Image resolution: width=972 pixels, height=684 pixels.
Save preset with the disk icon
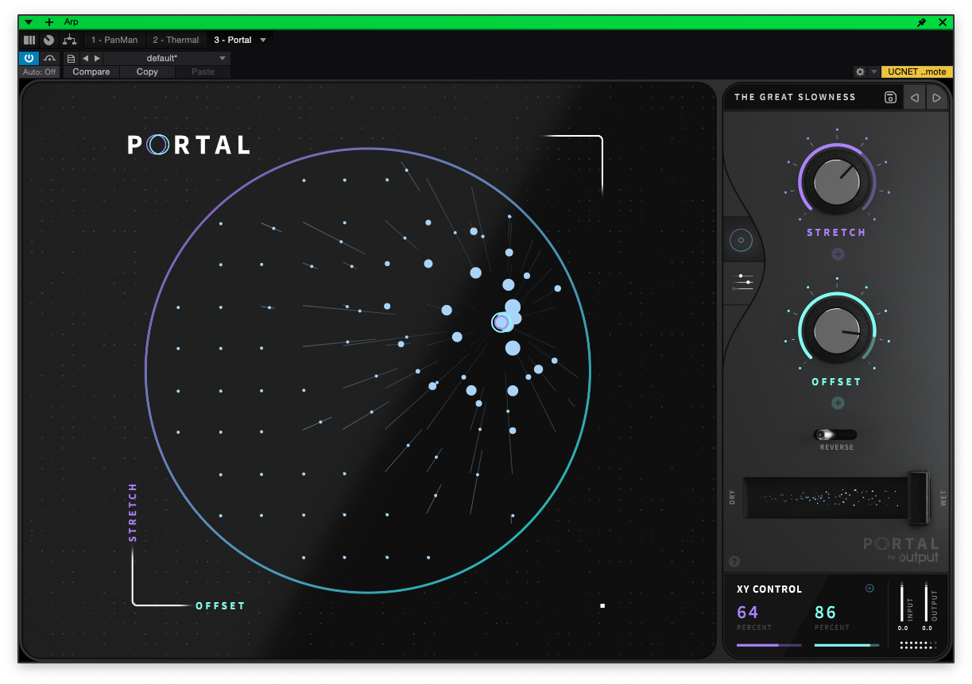pyautogui.click(x=890, y=98)
